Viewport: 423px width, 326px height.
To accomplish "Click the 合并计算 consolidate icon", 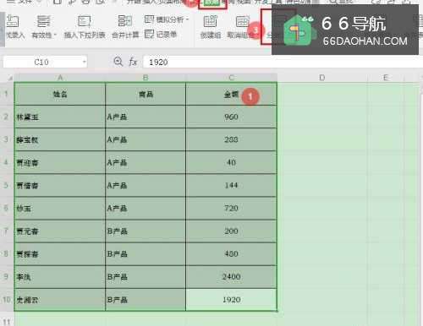I will (x=125, y=21).
